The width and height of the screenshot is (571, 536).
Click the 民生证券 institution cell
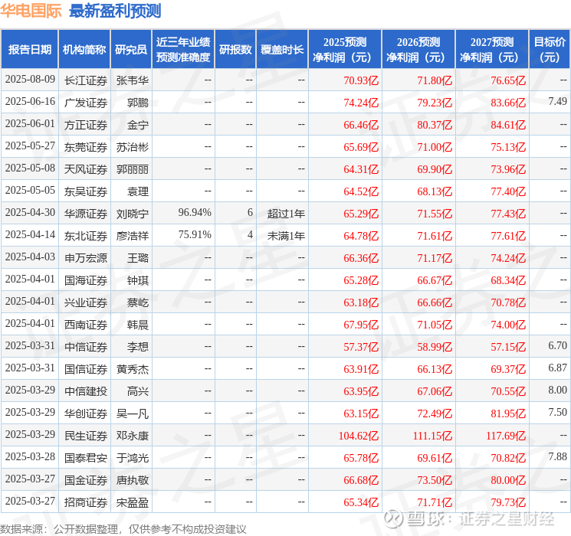86,436
